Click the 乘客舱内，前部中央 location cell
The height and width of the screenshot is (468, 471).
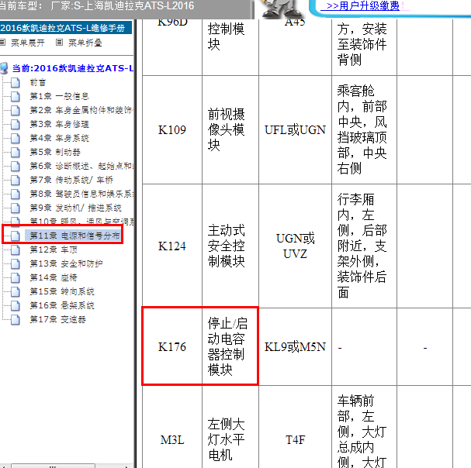click(364, 130)
